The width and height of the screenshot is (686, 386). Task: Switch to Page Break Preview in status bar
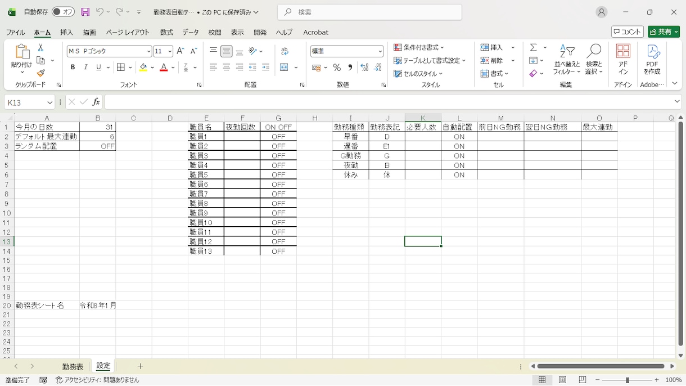[583, 380]
